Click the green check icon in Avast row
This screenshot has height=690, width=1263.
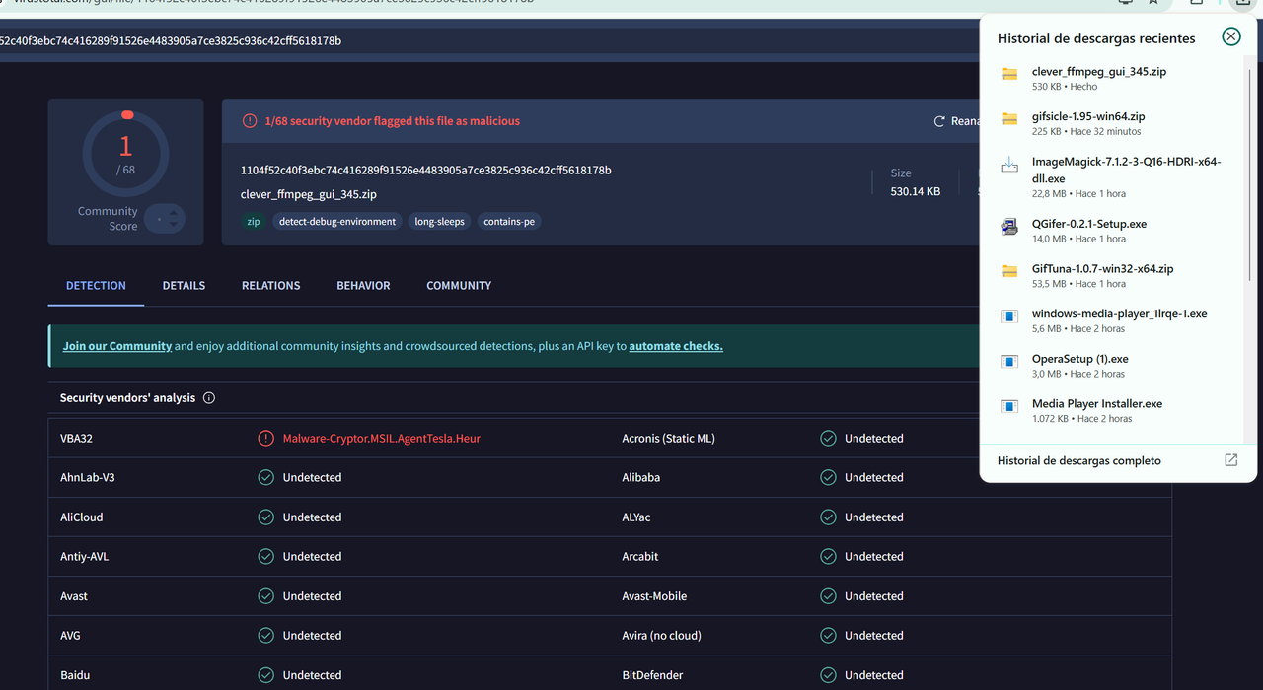click(x=266, y=596)
